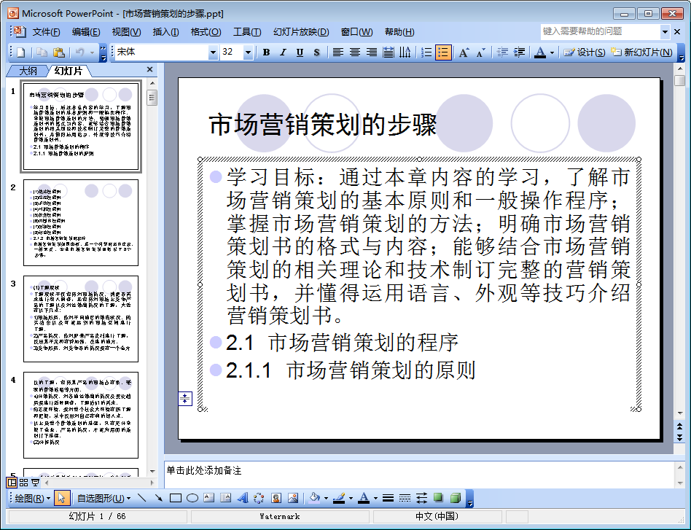Click the Increase Font Size icon

point(464,52)
